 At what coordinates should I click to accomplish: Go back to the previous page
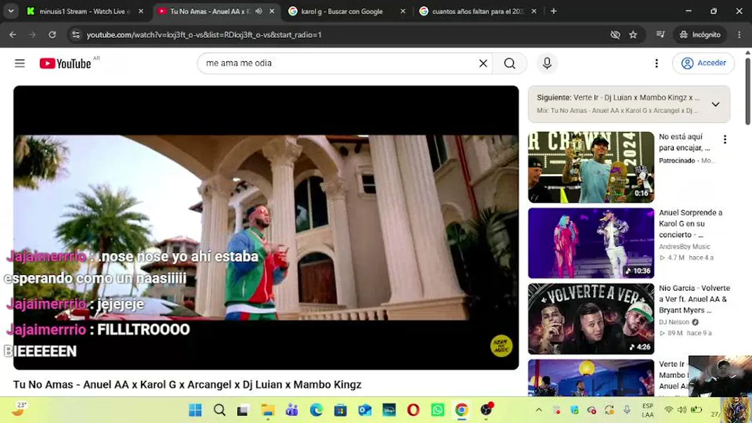click(13, 35)
